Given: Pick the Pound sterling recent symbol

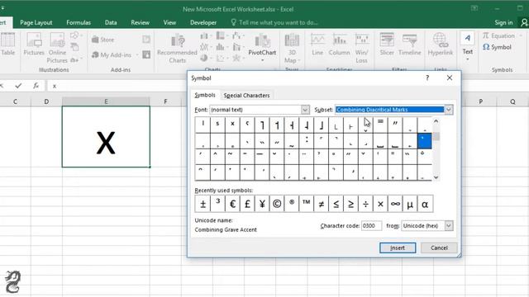Looking at the screenshot, I should click(x=247, y=204).
